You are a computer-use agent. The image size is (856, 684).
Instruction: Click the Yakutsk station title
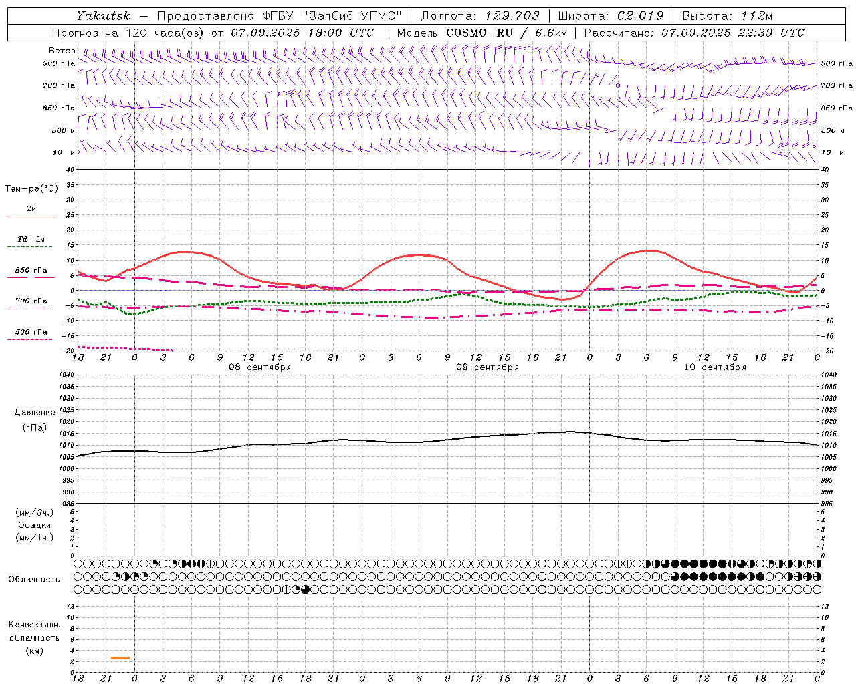pos(104,16)
